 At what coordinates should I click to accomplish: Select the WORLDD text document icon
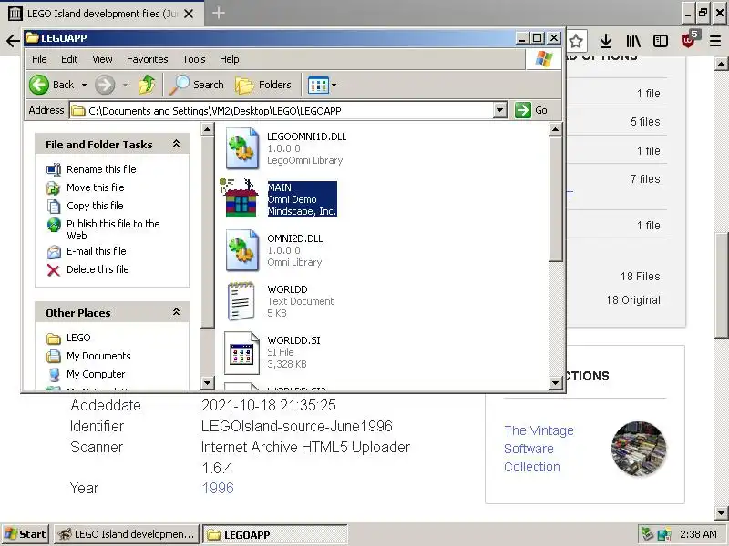coord(241,301)
